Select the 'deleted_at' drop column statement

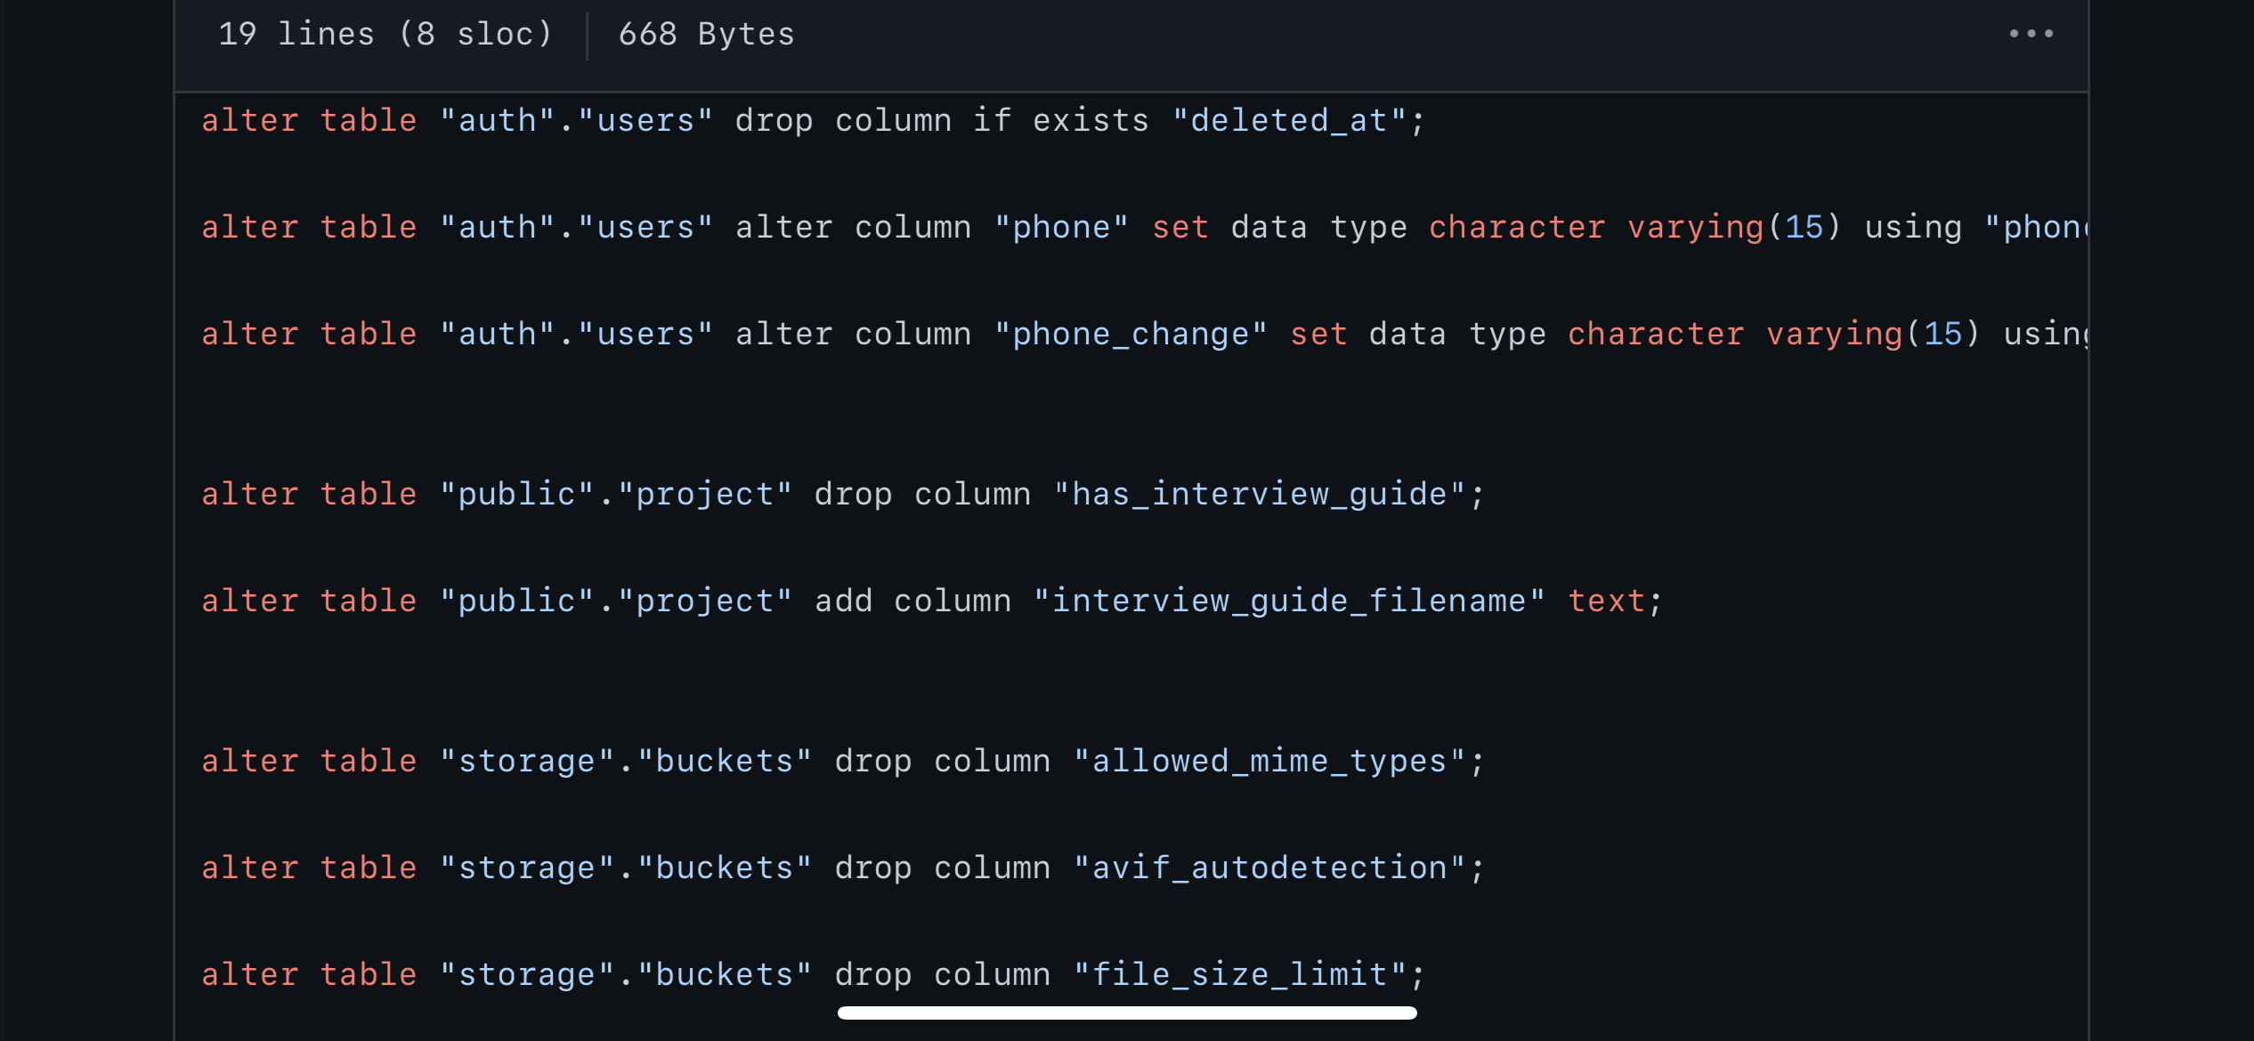810,120
